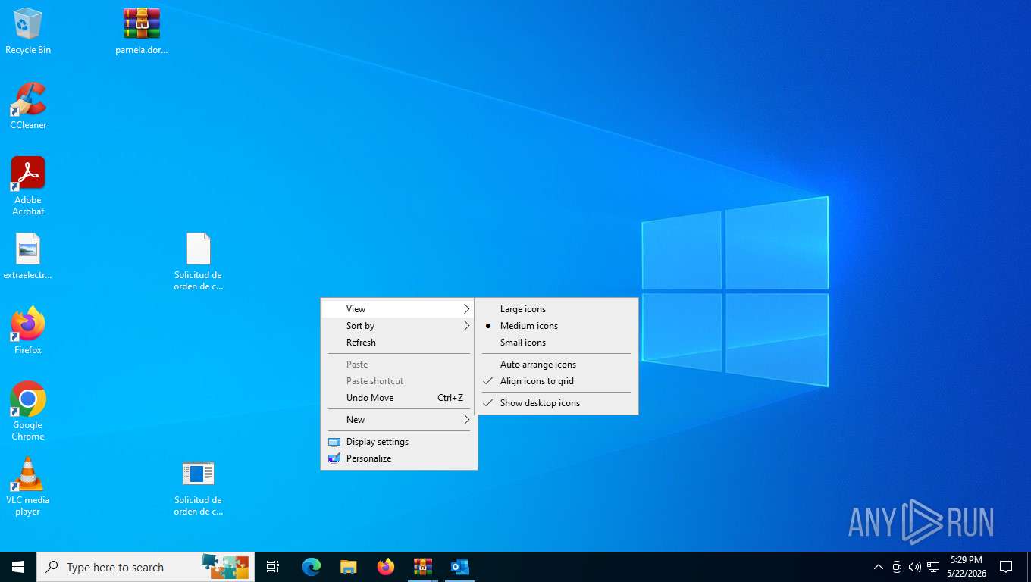Show hidden tray icons chevron
Image resolution: width=1031 pixels, height=582 pixels.
point(879,567)
